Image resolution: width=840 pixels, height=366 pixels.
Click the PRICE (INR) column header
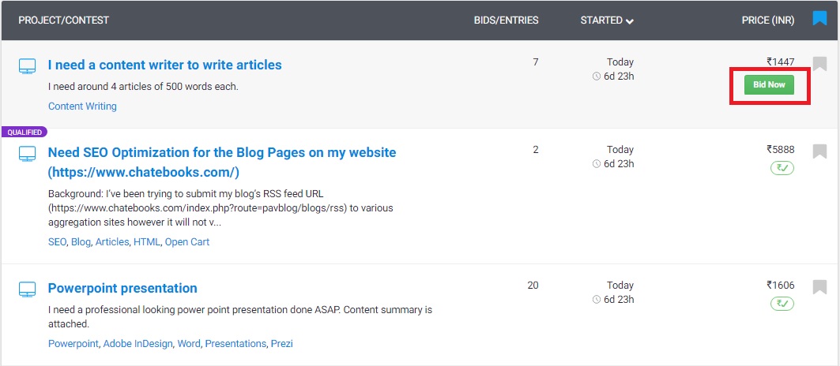[768, 21]
